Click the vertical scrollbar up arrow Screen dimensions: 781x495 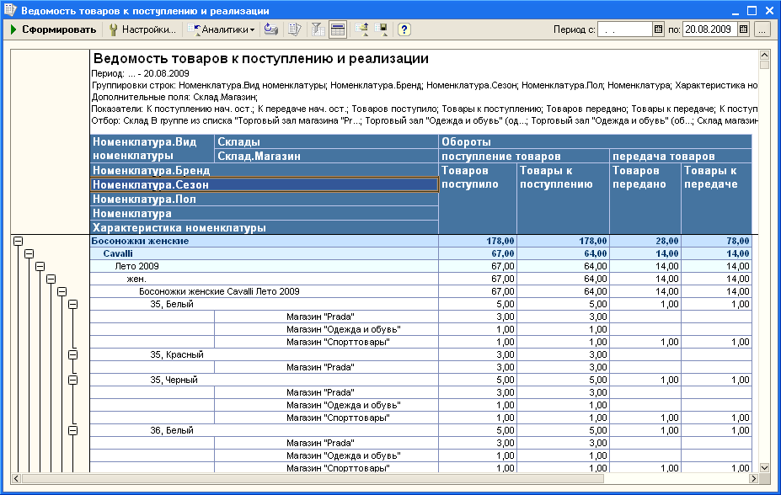point(764,55)
